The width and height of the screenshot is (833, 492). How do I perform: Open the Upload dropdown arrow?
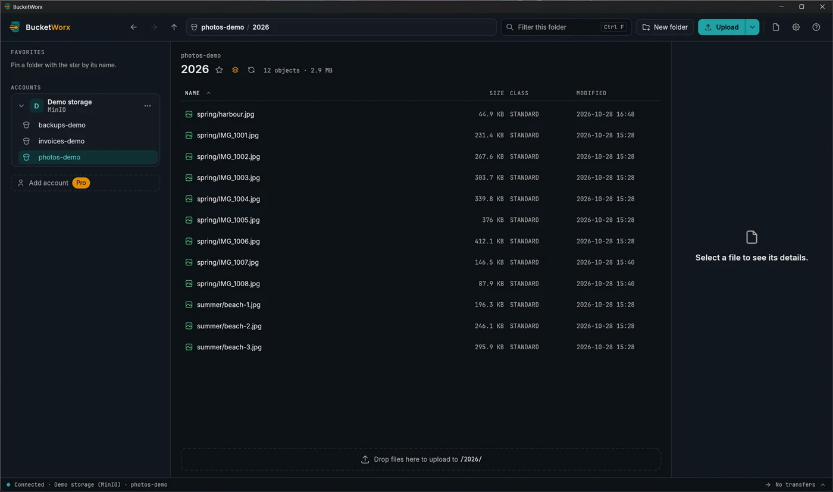tap(752, 27)
